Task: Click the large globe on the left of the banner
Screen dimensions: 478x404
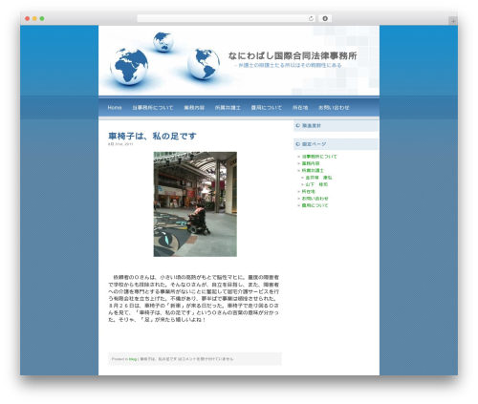Action: (129, 66)
